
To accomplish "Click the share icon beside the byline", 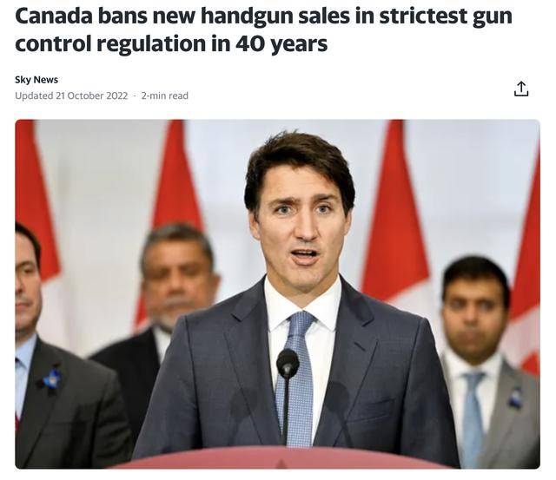I will 521,89.
